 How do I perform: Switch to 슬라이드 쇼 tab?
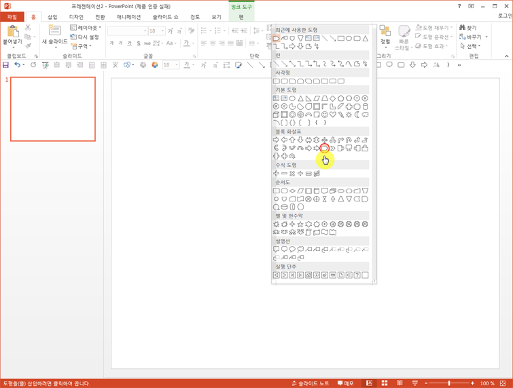166,17
